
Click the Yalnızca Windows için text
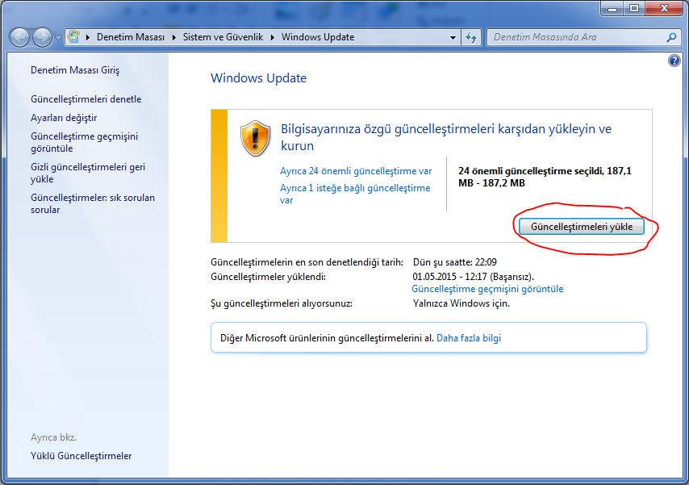pos(461,303)
